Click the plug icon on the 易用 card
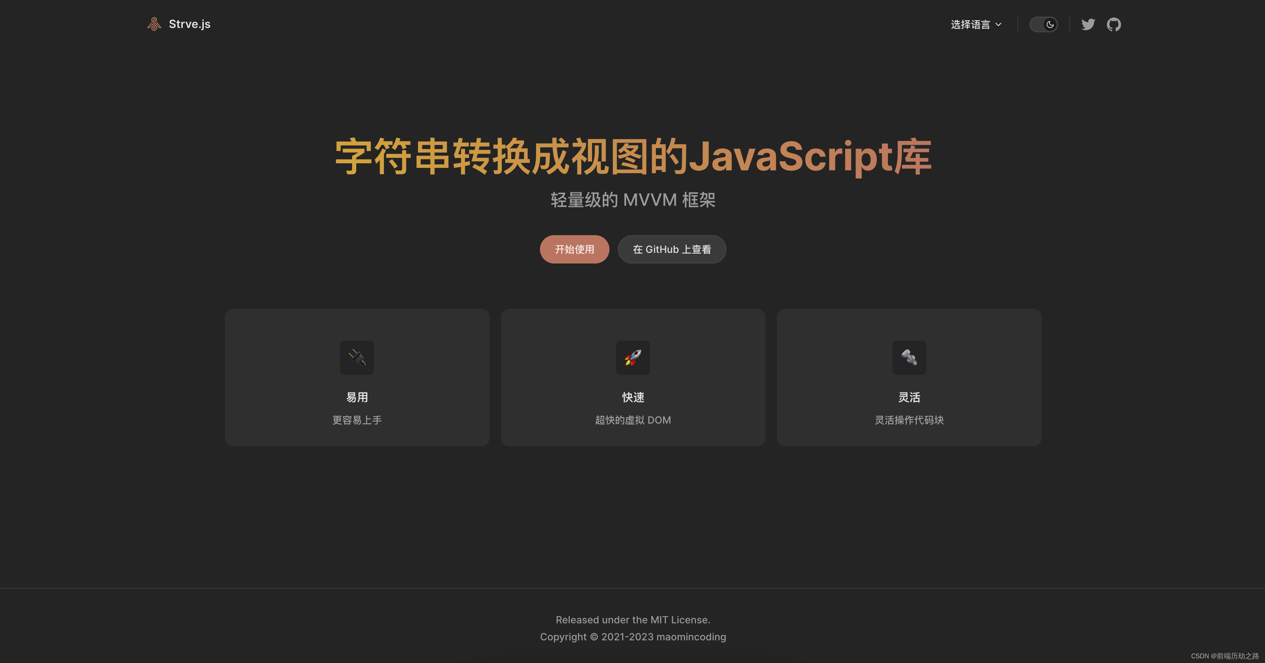Viewport: 1265px width, 663px height. click(357, 357)
